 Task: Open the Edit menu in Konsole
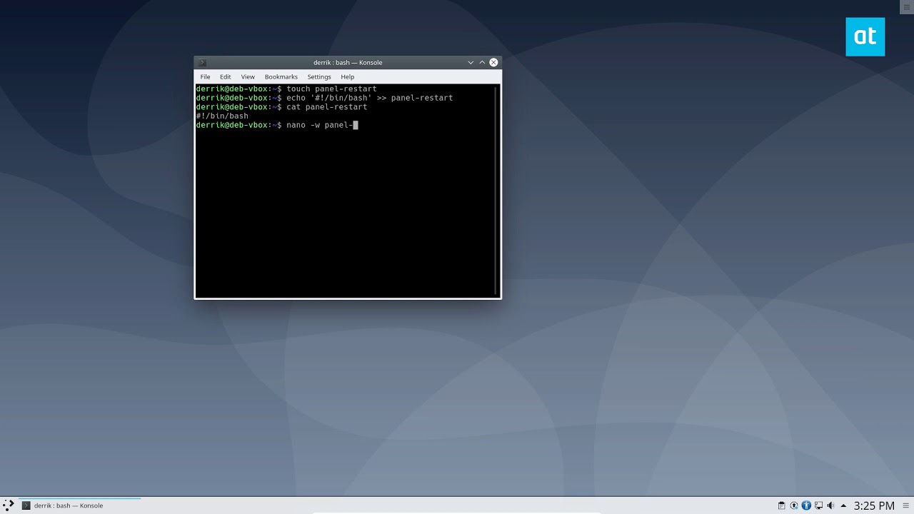click(226, 76)
